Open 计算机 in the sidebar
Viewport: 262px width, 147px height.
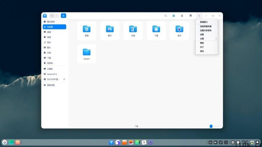54,69
